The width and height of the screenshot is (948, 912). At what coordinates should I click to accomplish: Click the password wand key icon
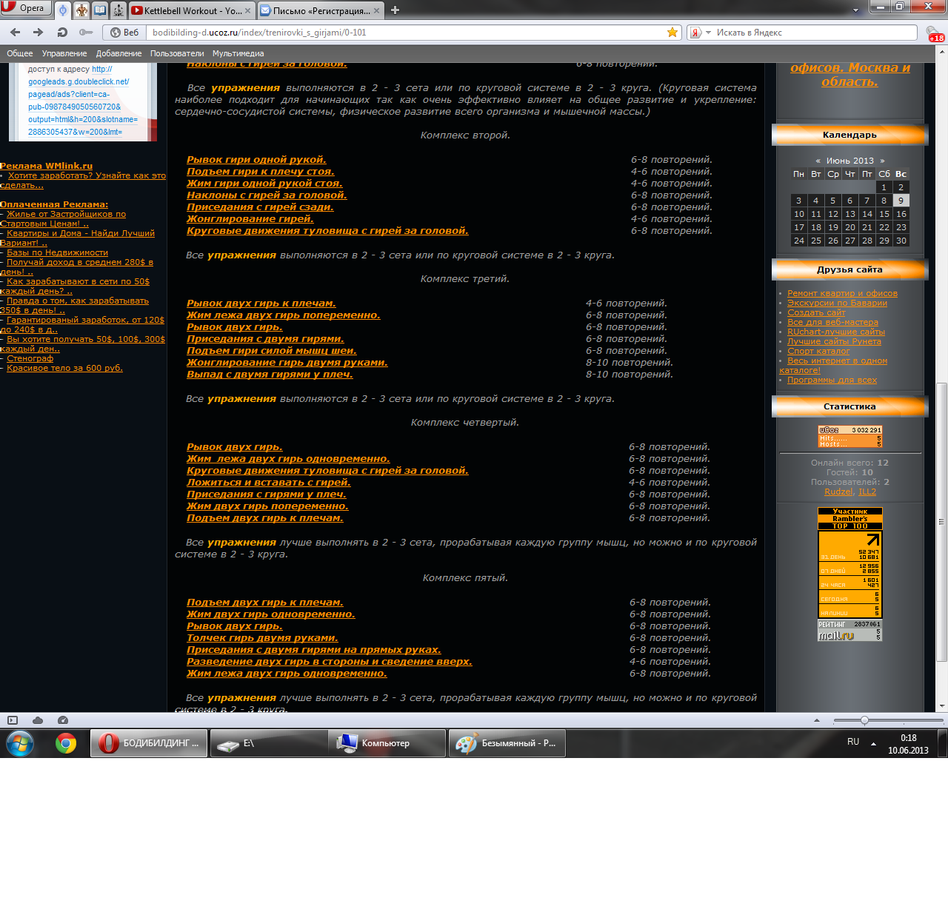tap(86, 33)
